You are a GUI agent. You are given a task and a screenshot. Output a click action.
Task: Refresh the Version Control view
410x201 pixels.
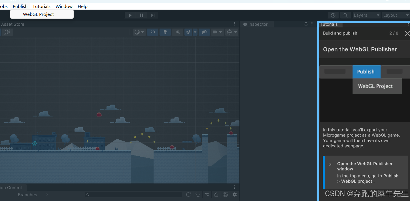(188, 194)
